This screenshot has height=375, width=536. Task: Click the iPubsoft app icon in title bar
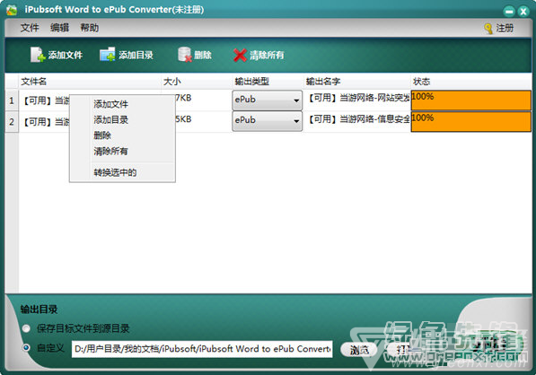pos(12,10)
